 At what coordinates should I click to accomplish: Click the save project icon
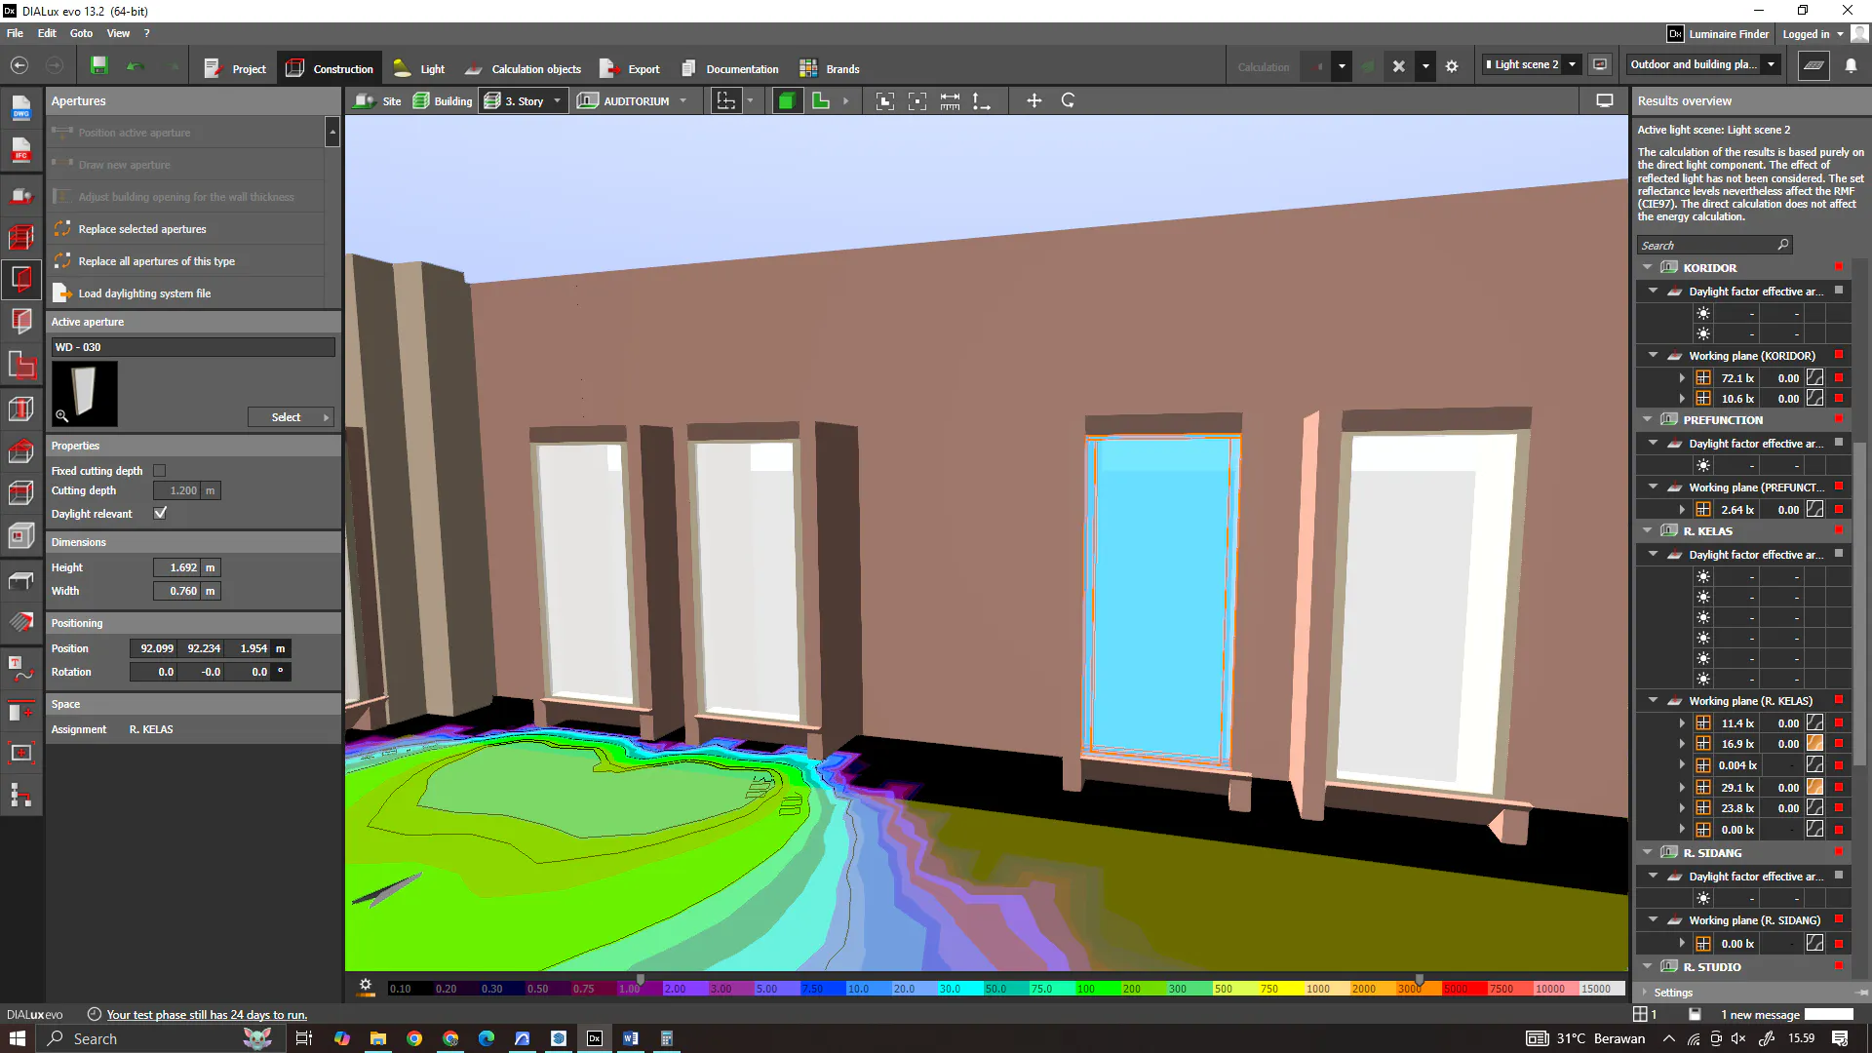coord(98,66)
